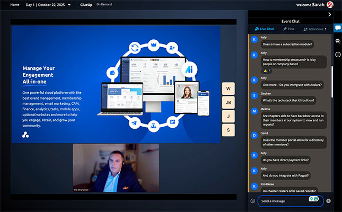Open the info circle sidebar icon

tap(338, 55)
